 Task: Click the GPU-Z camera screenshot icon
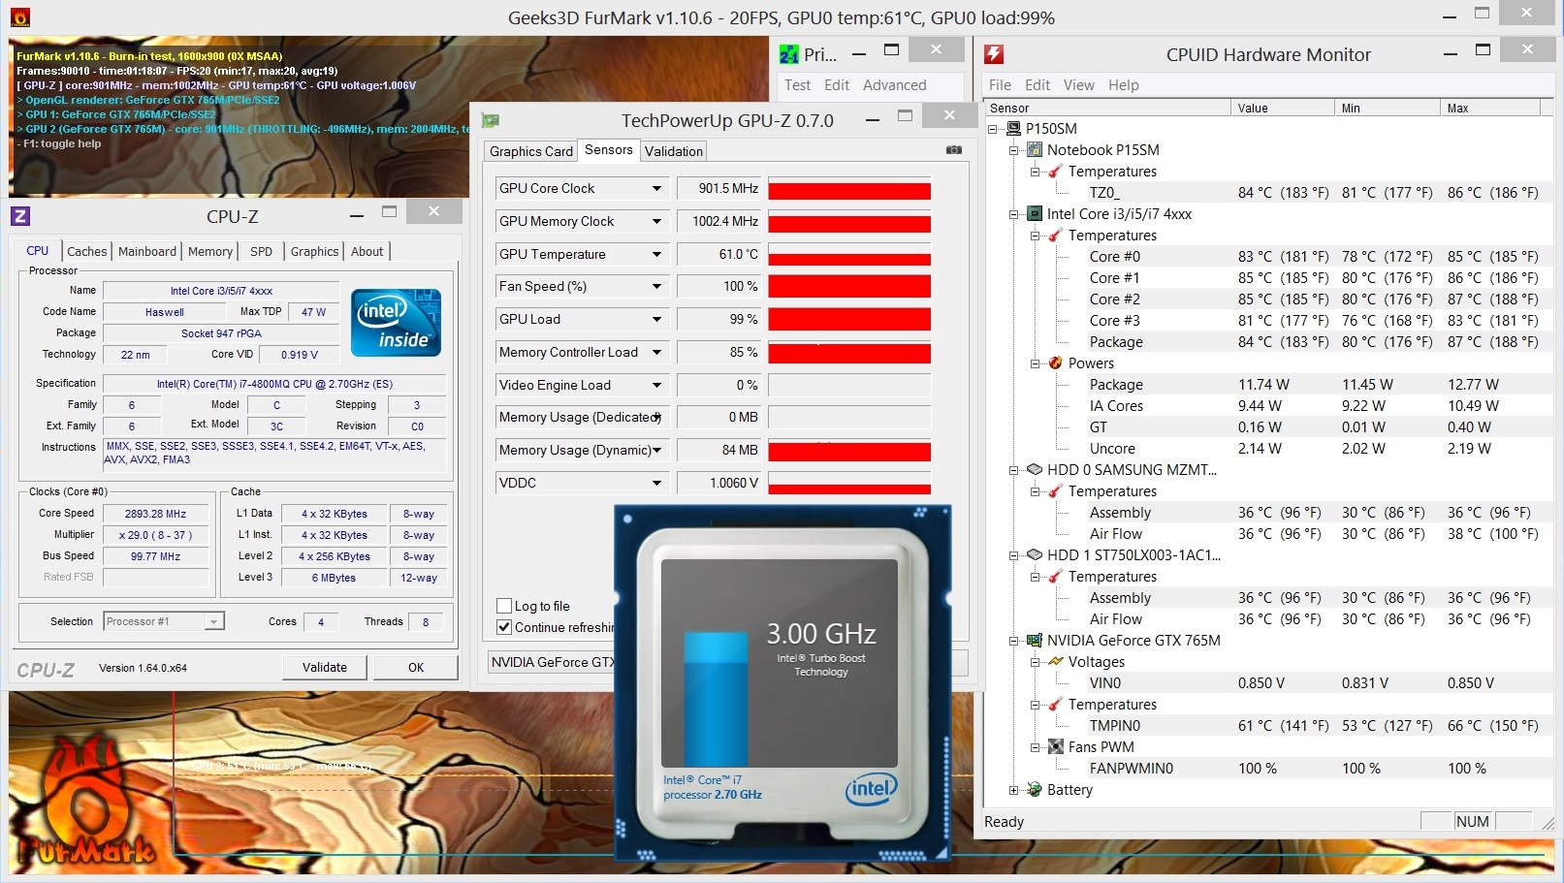pyautogui.click(x=954, y=150)
